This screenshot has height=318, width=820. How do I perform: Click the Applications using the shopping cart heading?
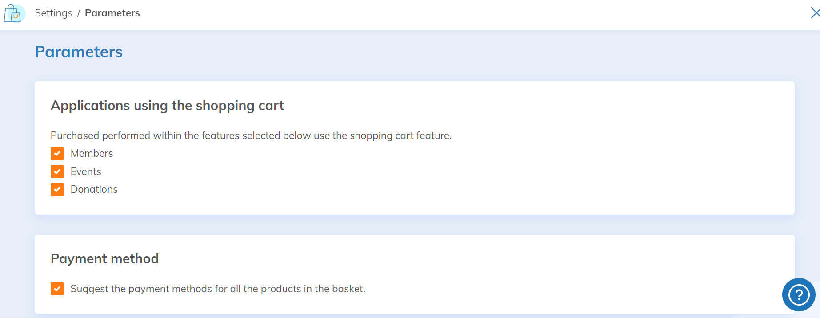(x=167, y=106)
